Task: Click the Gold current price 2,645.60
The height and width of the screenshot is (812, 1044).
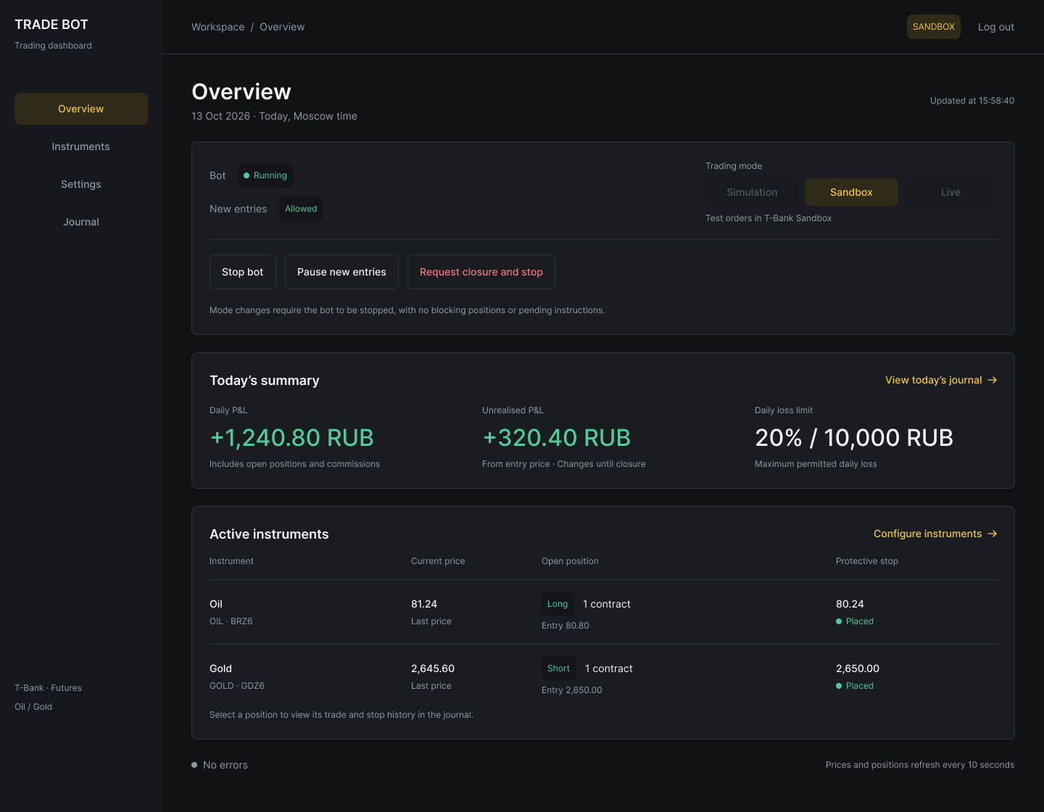Action: tap(433, 668)
